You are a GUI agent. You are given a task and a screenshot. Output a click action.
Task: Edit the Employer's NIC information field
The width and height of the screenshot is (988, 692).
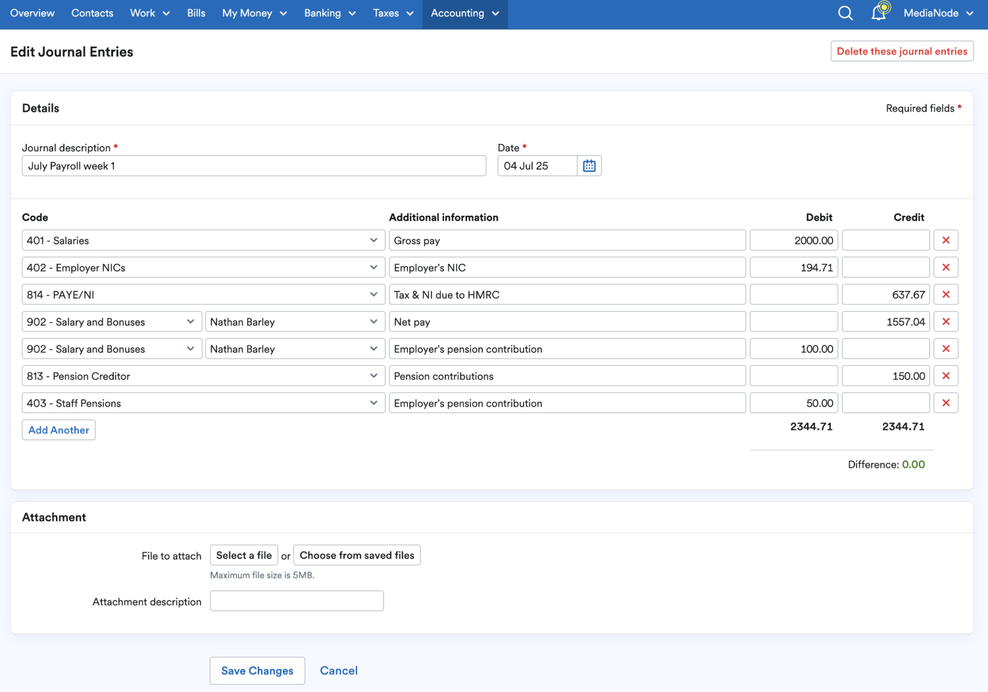click(567, 267)
